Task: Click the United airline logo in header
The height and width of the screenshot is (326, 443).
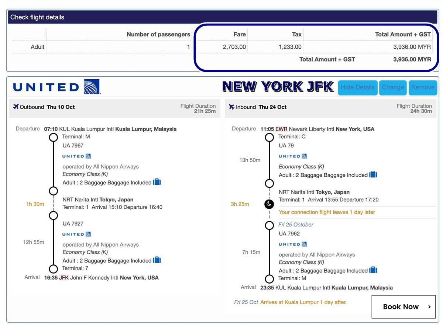Action: click(57, 87)
